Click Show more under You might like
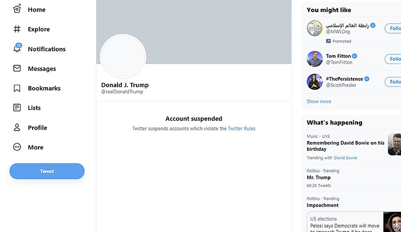 tap(319, 101)
